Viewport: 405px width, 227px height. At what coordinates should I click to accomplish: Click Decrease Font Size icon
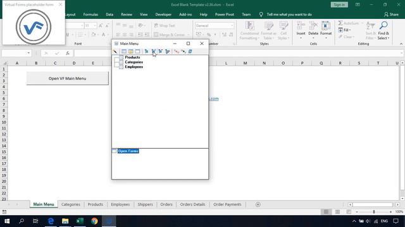click(x=108, y=25)
